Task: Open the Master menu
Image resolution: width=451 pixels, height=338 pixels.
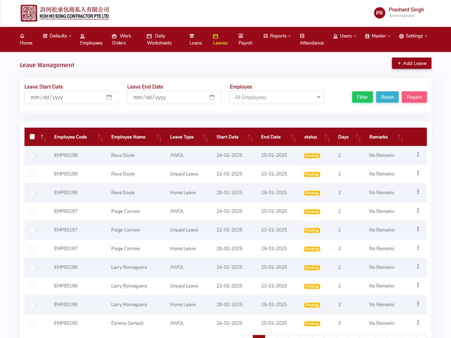Action: click(x=378, y=36)
